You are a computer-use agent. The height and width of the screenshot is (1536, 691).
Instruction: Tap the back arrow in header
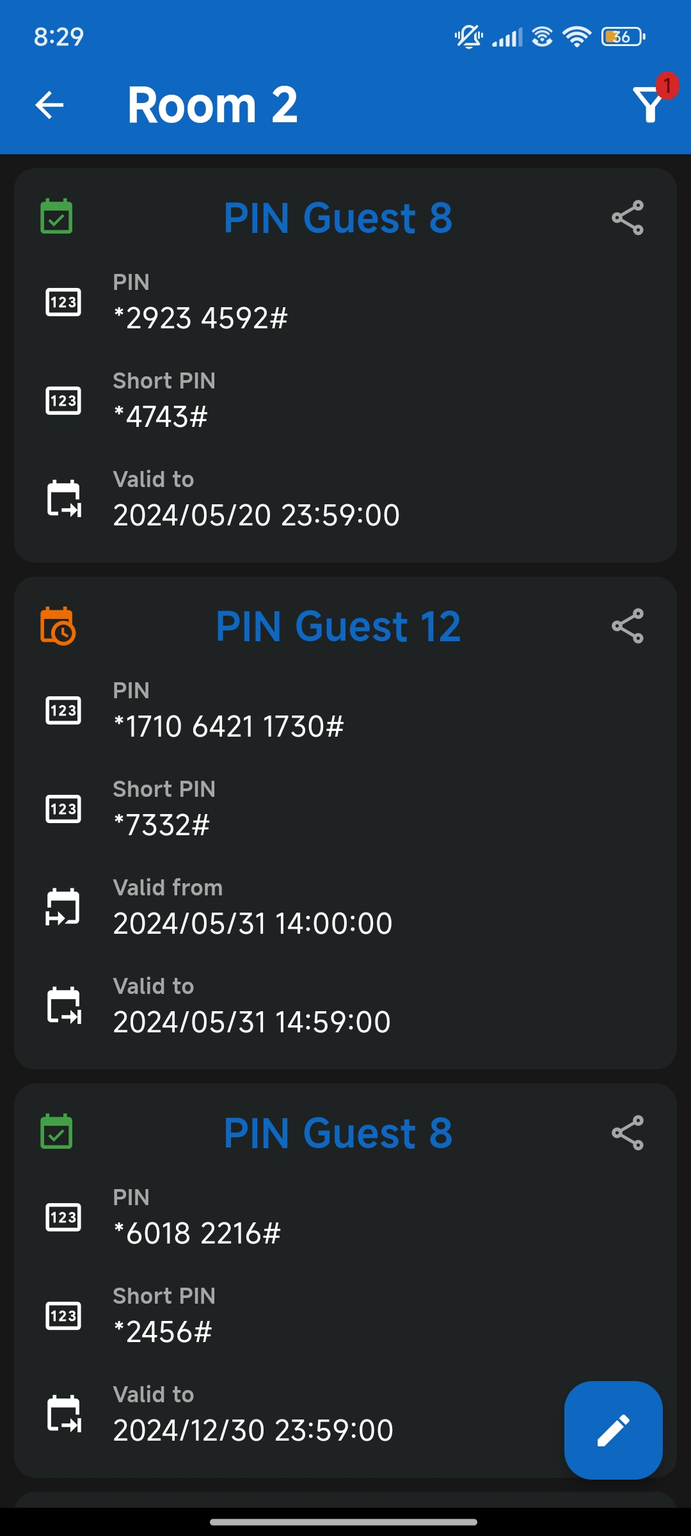[49, 105]
